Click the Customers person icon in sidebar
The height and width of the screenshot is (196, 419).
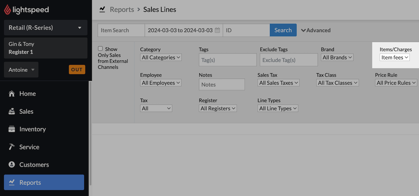click(x=12, y=165)
